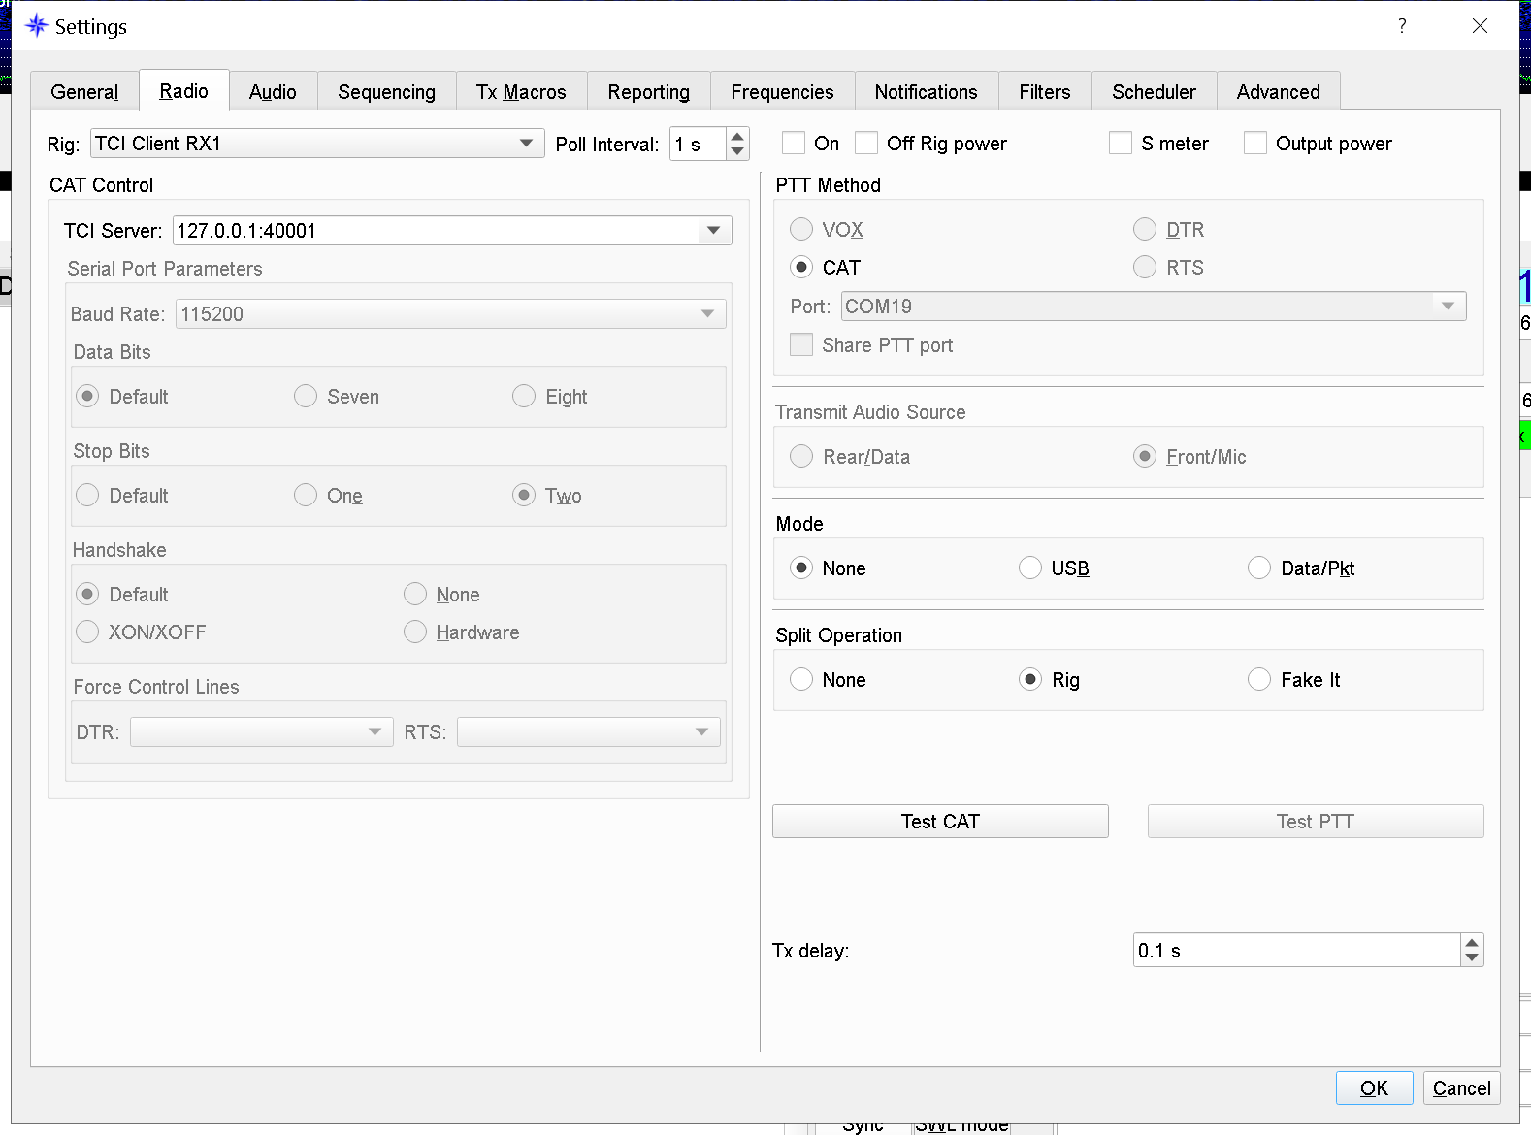1531x1135 pixels.
Task: Tick the Off Rig power checkbox
Action: click(x=866, y=144)
